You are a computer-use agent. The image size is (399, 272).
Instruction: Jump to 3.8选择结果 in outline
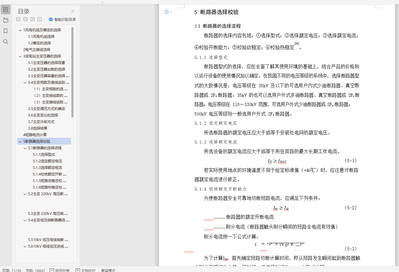(x=38, y=128)
